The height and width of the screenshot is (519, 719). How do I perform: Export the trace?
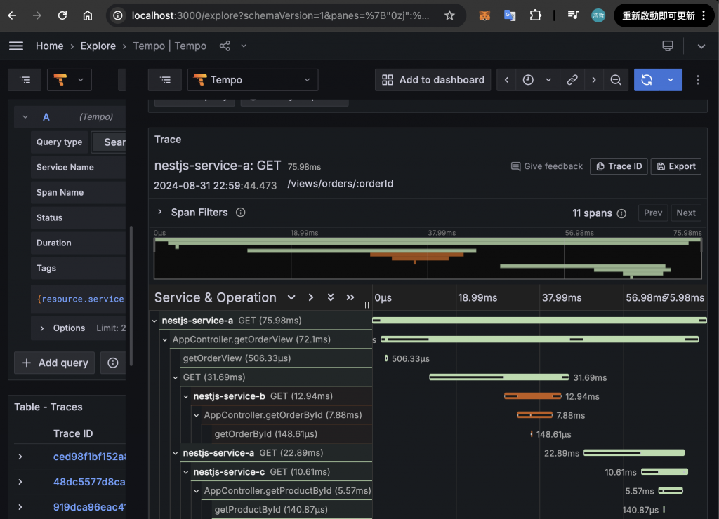(x=676, y=166)
